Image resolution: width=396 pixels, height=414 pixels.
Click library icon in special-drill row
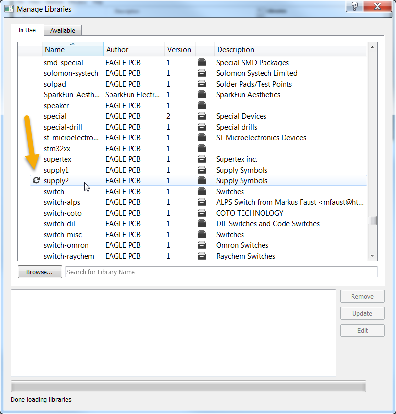point(202,127)
